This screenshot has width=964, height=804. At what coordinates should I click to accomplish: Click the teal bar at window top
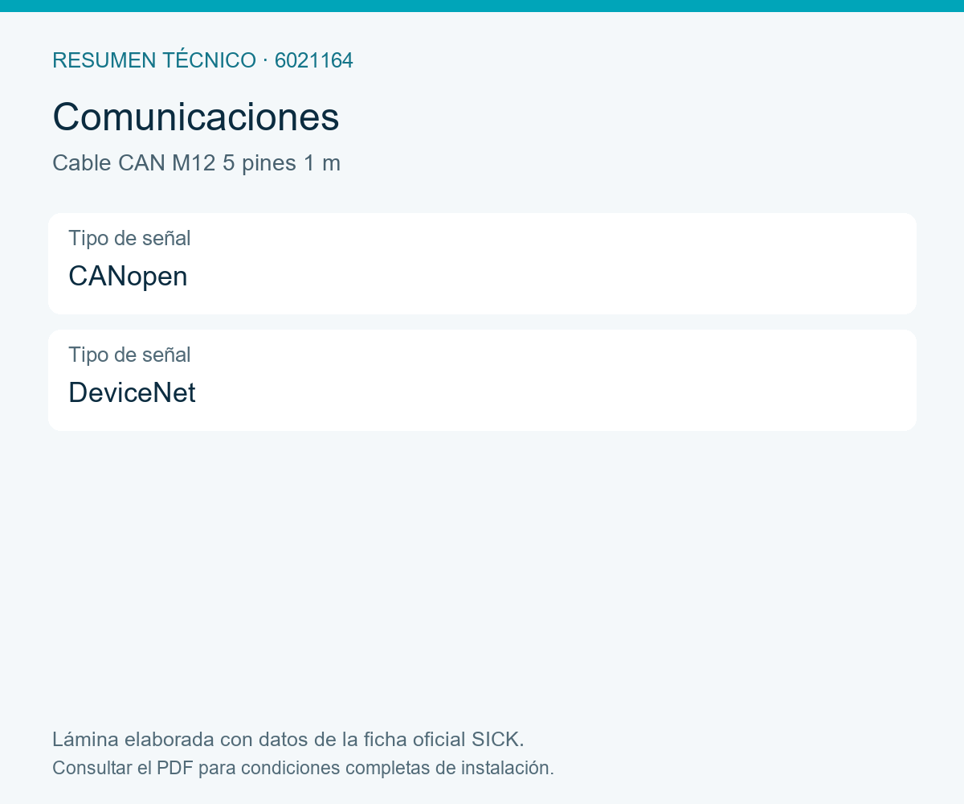coord(482,6)
